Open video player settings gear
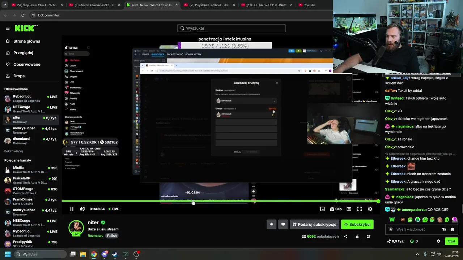 click(370, 209)
